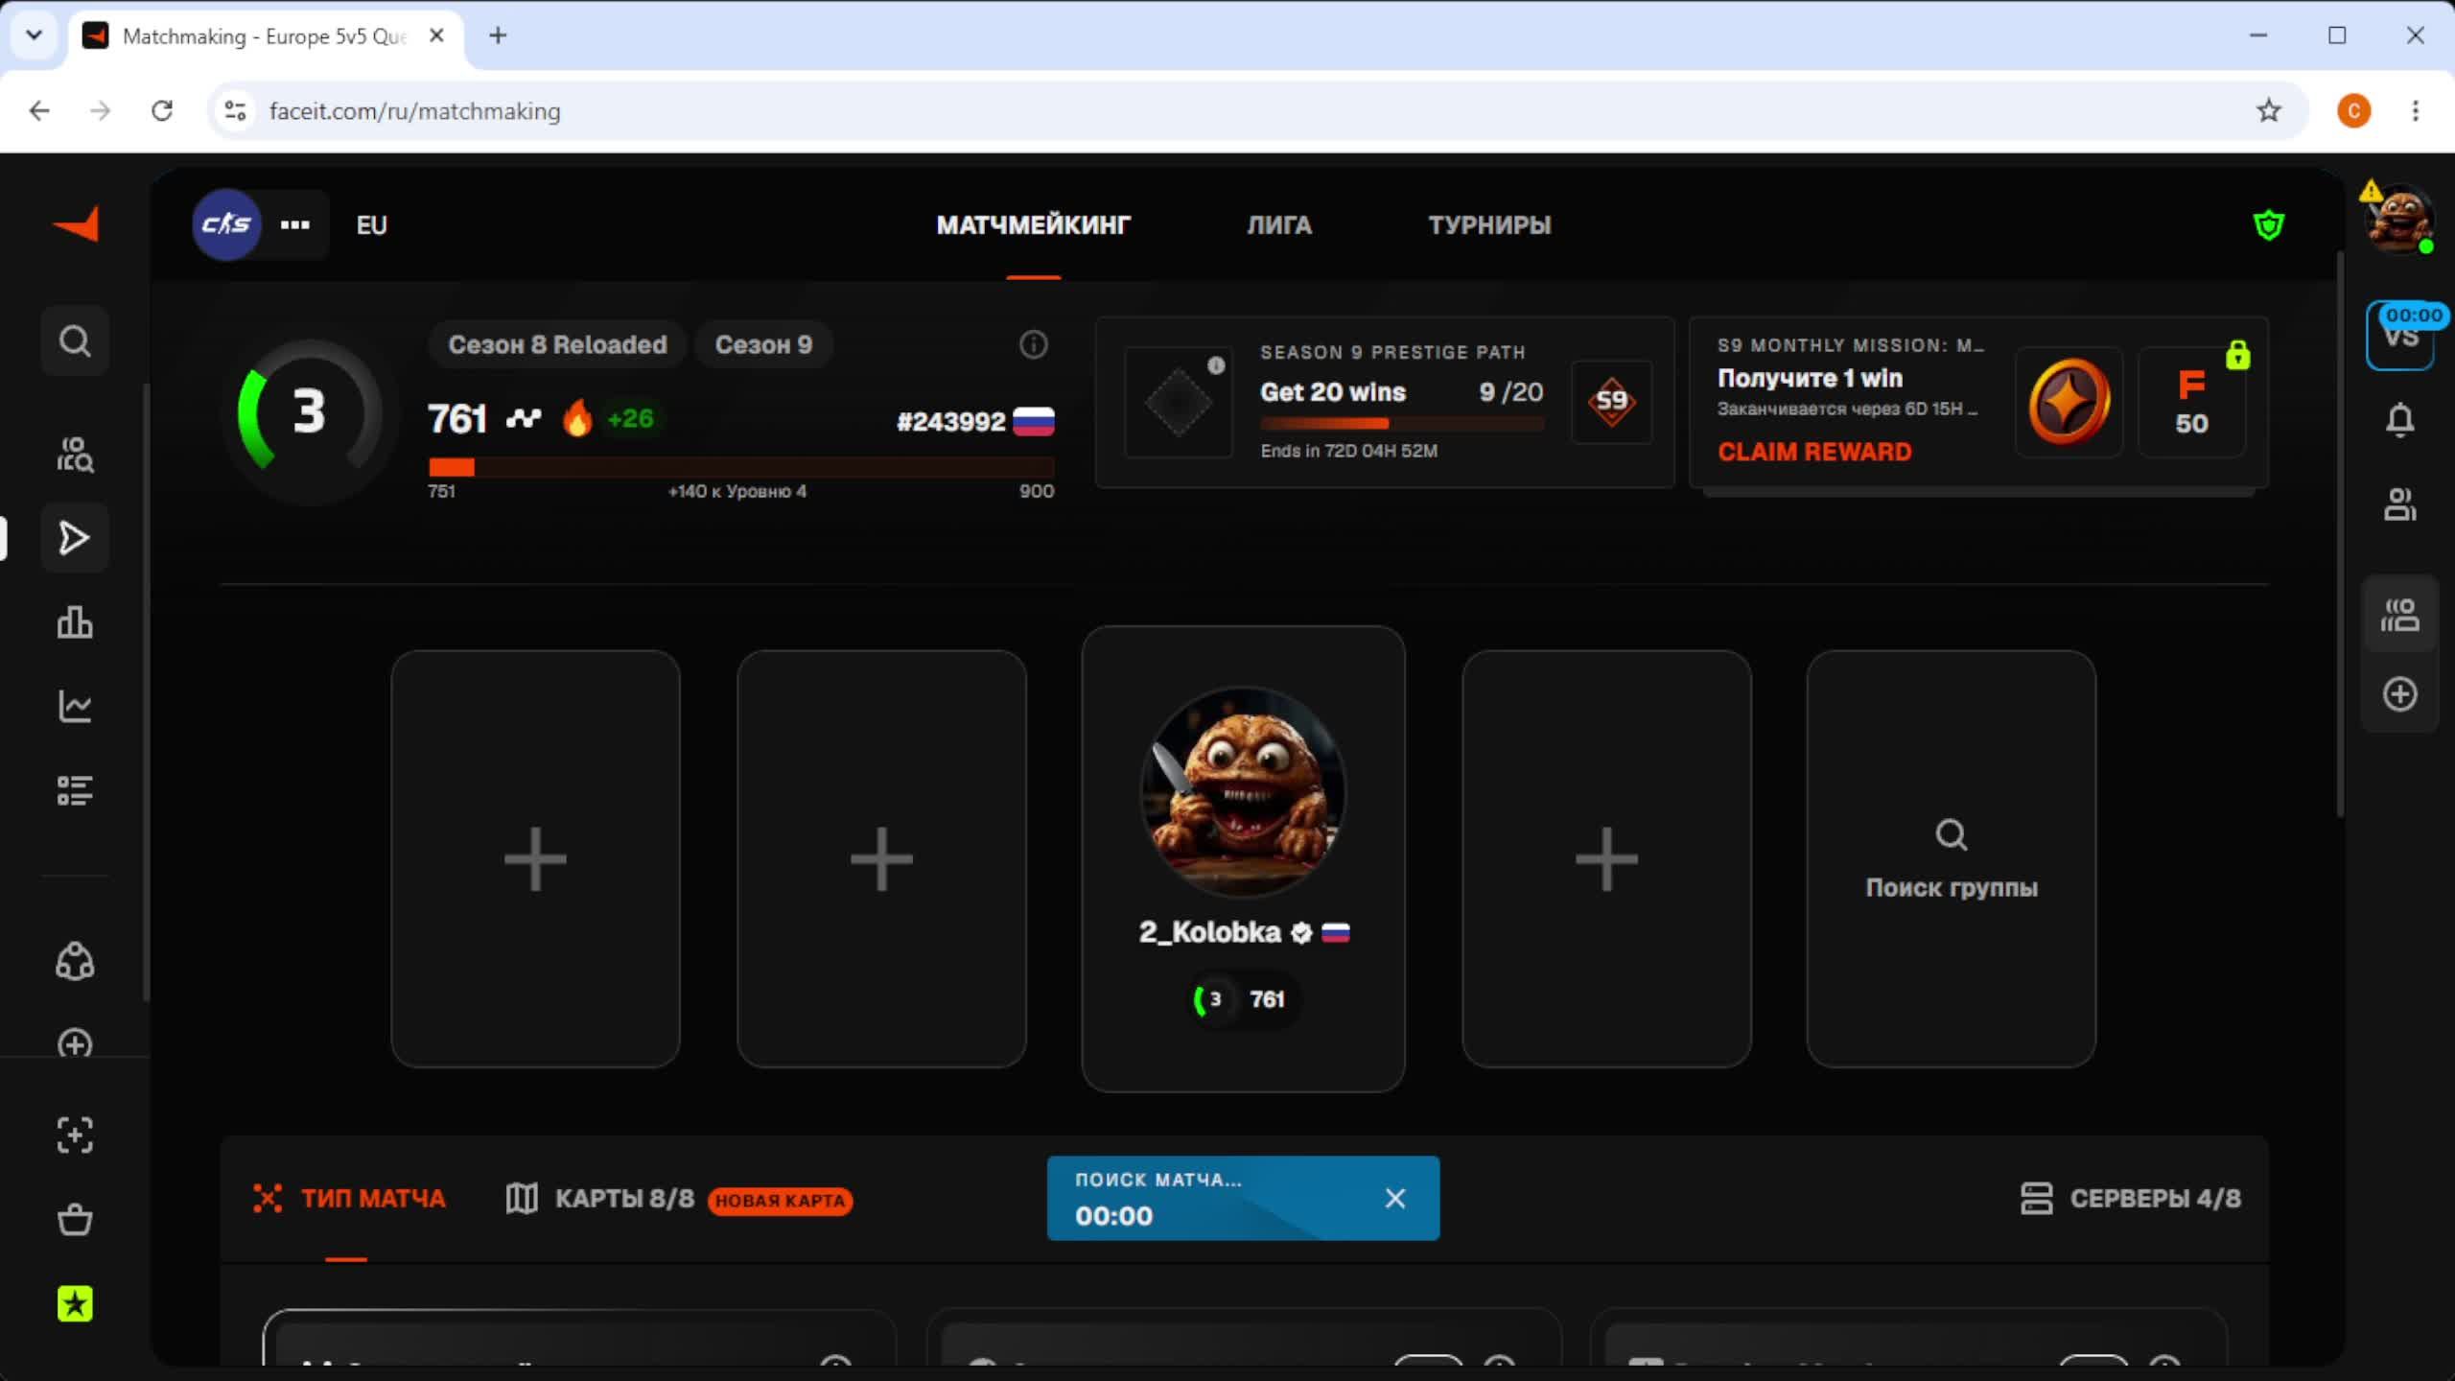This screenshot has width=2455, height=1381.
Task: Open the 2_Kolobka player card avatar
Action: tap(1243, 792)
